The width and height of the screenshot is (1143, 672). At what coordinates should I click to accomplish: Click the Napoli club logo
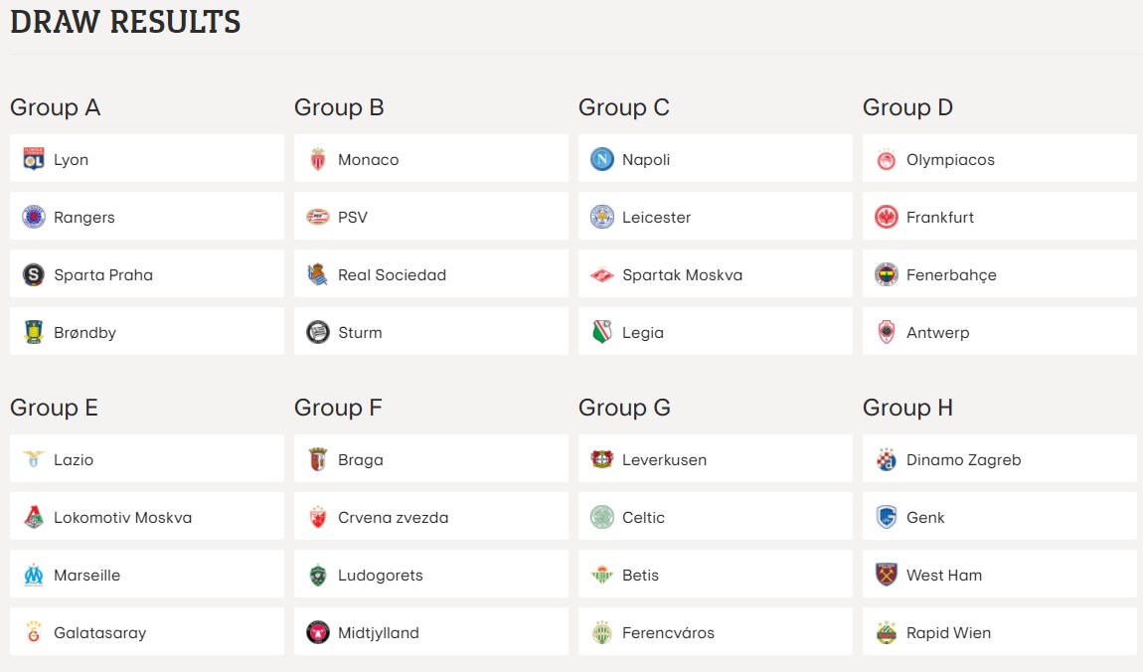point(602,159)
